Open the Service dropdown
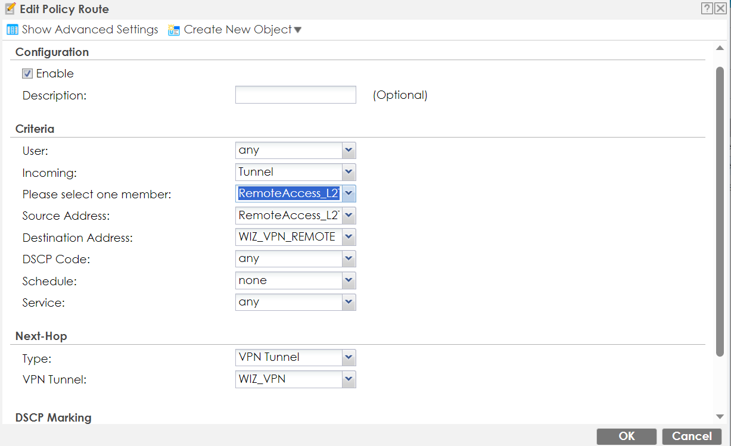The height and width of the screenshot is (446, 731). [x=349, y=302]
